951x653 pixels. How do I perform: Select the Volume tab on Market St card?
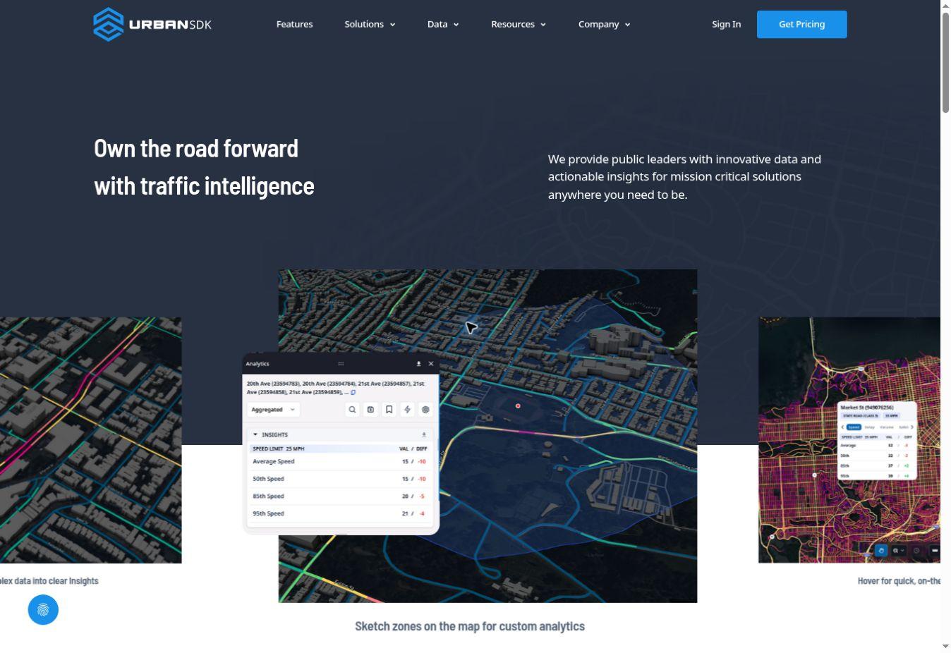tap(887, 427)
